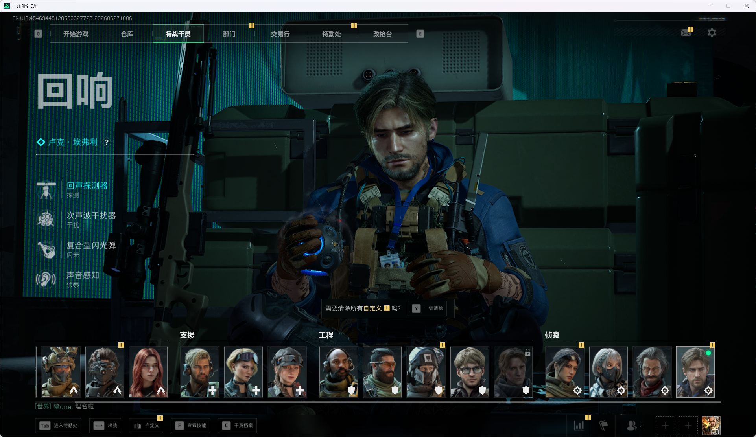This screenshot has width=756, height=437.
Task: Click the 出战 deploy button
Action: pos(105,426)
